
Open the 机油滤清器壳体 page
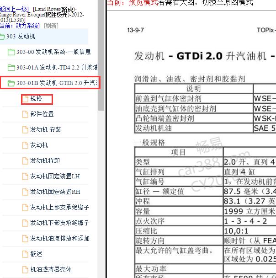(51, 269)
